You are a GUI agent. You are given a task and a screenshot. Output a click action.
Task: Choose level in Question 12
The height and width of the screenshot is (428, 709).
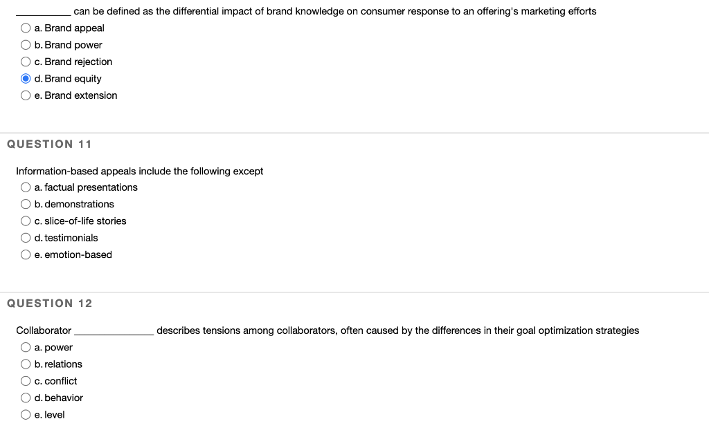tap(26, 414)
